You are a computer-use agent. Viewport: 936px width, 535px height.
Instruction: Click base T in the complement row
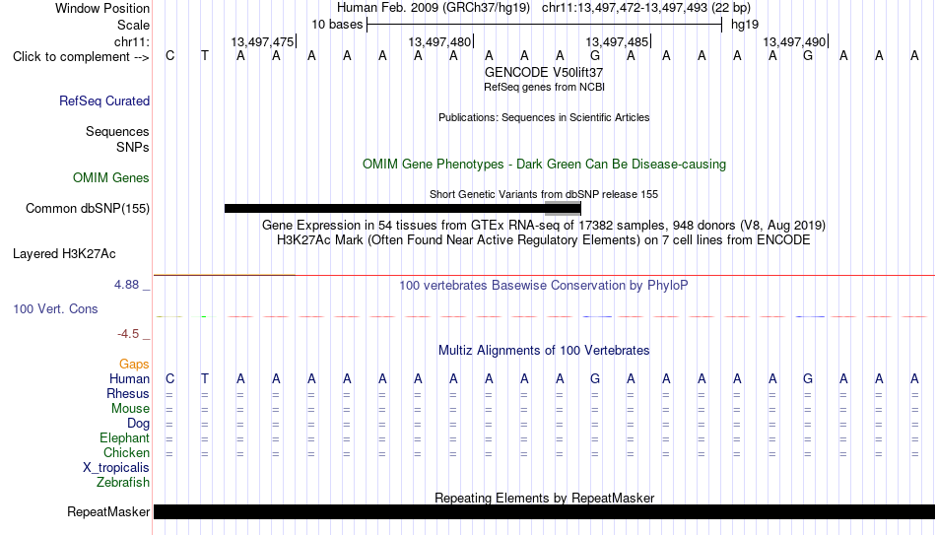pos(205,56)
